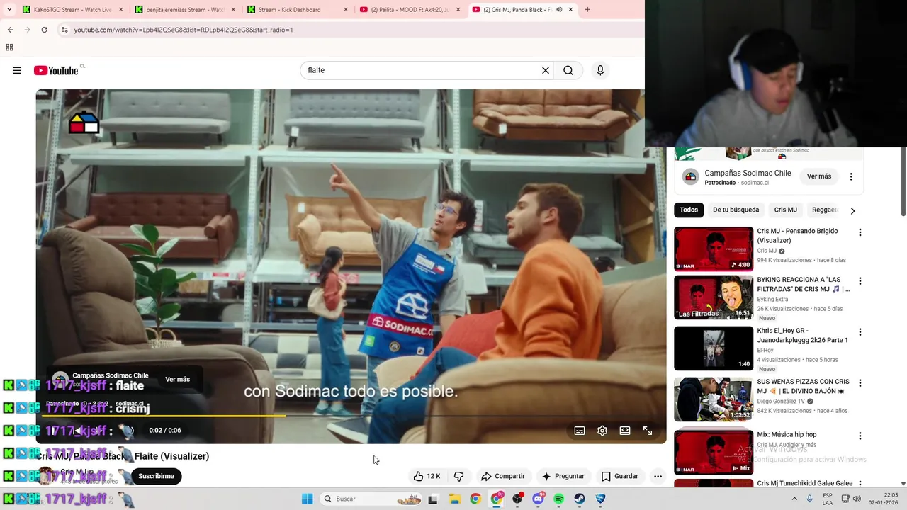Open the apps grid in bookmarks bar
907x510 pixels.
click(9, 47)
